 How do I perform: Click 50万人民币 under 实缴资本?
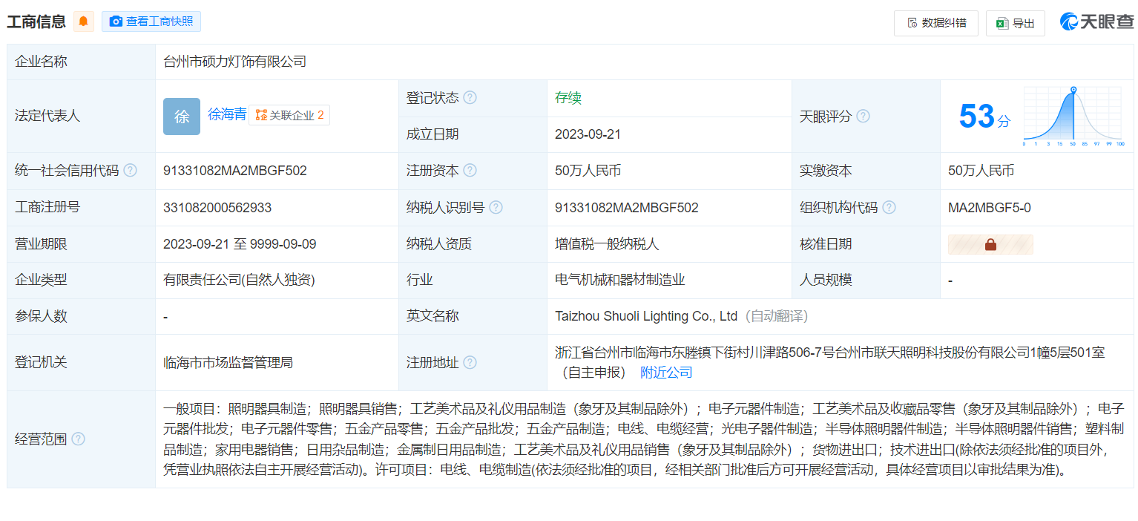pos(981,171)
